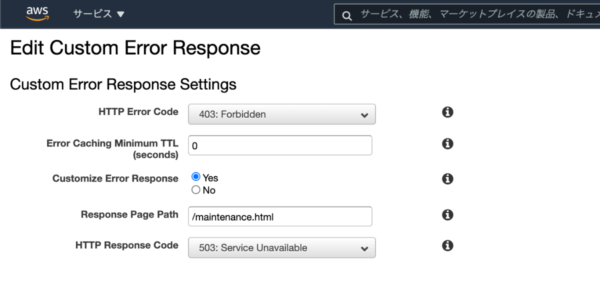Select the Yes radio button
The image size is (600, 281).
[196, 177]
